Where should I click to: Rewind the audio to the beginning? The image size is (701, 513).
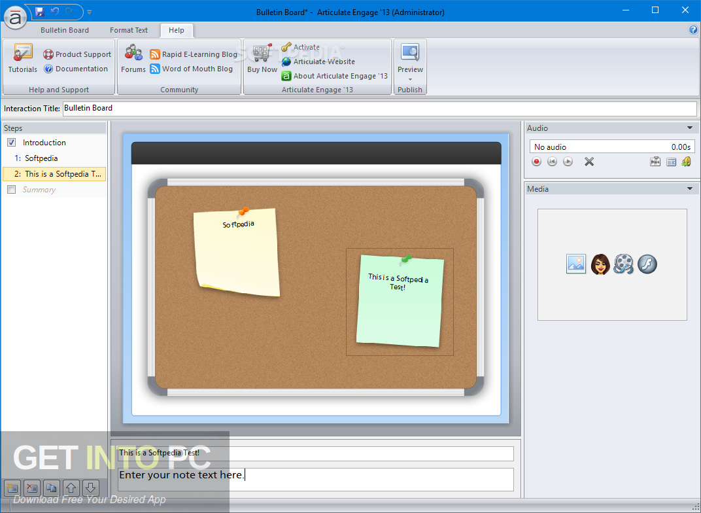pyautogui.click(x=552, y=162)
